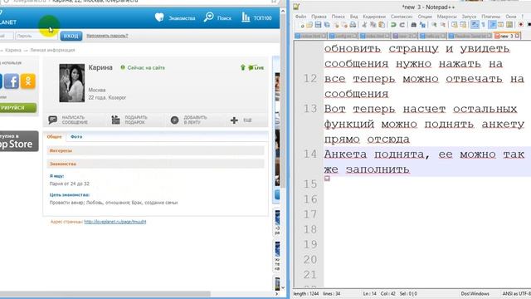Open the Кодировки menu
Viewport: 531px width, 299px height.
click(x=374, y=17)
